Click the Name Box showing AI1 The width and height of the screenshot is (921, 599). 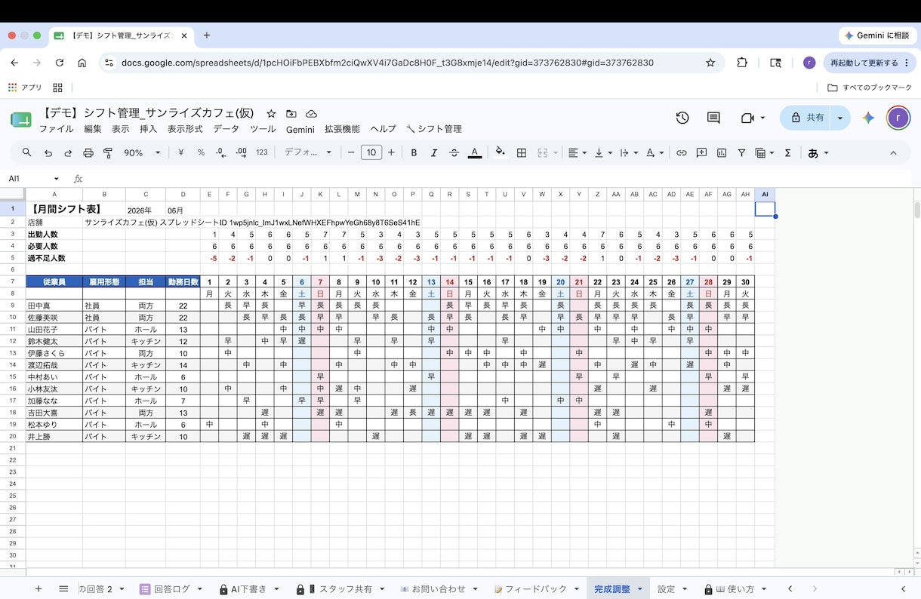tap(35, 179)
